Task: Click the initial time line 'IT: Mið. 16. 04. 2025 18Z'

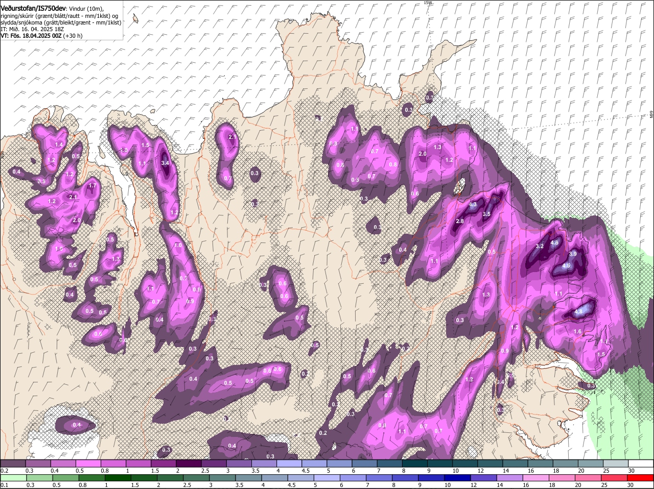Action: pyautogui.click(x=33, y=29)
